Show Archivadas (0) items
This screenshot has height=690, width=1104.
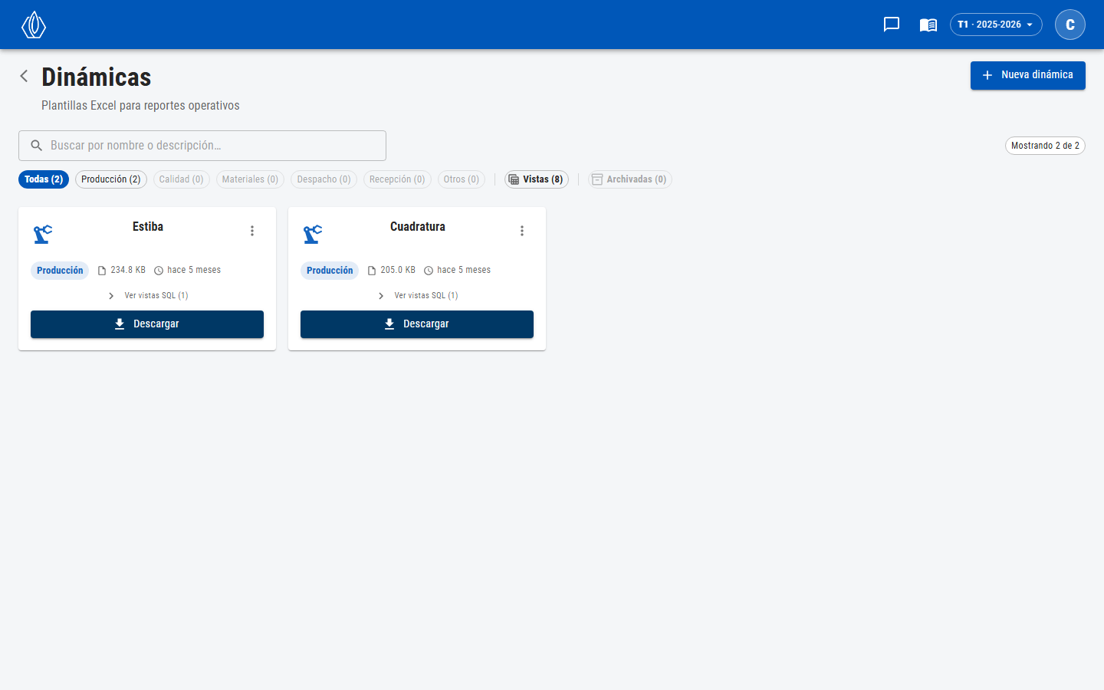[630, 179]
